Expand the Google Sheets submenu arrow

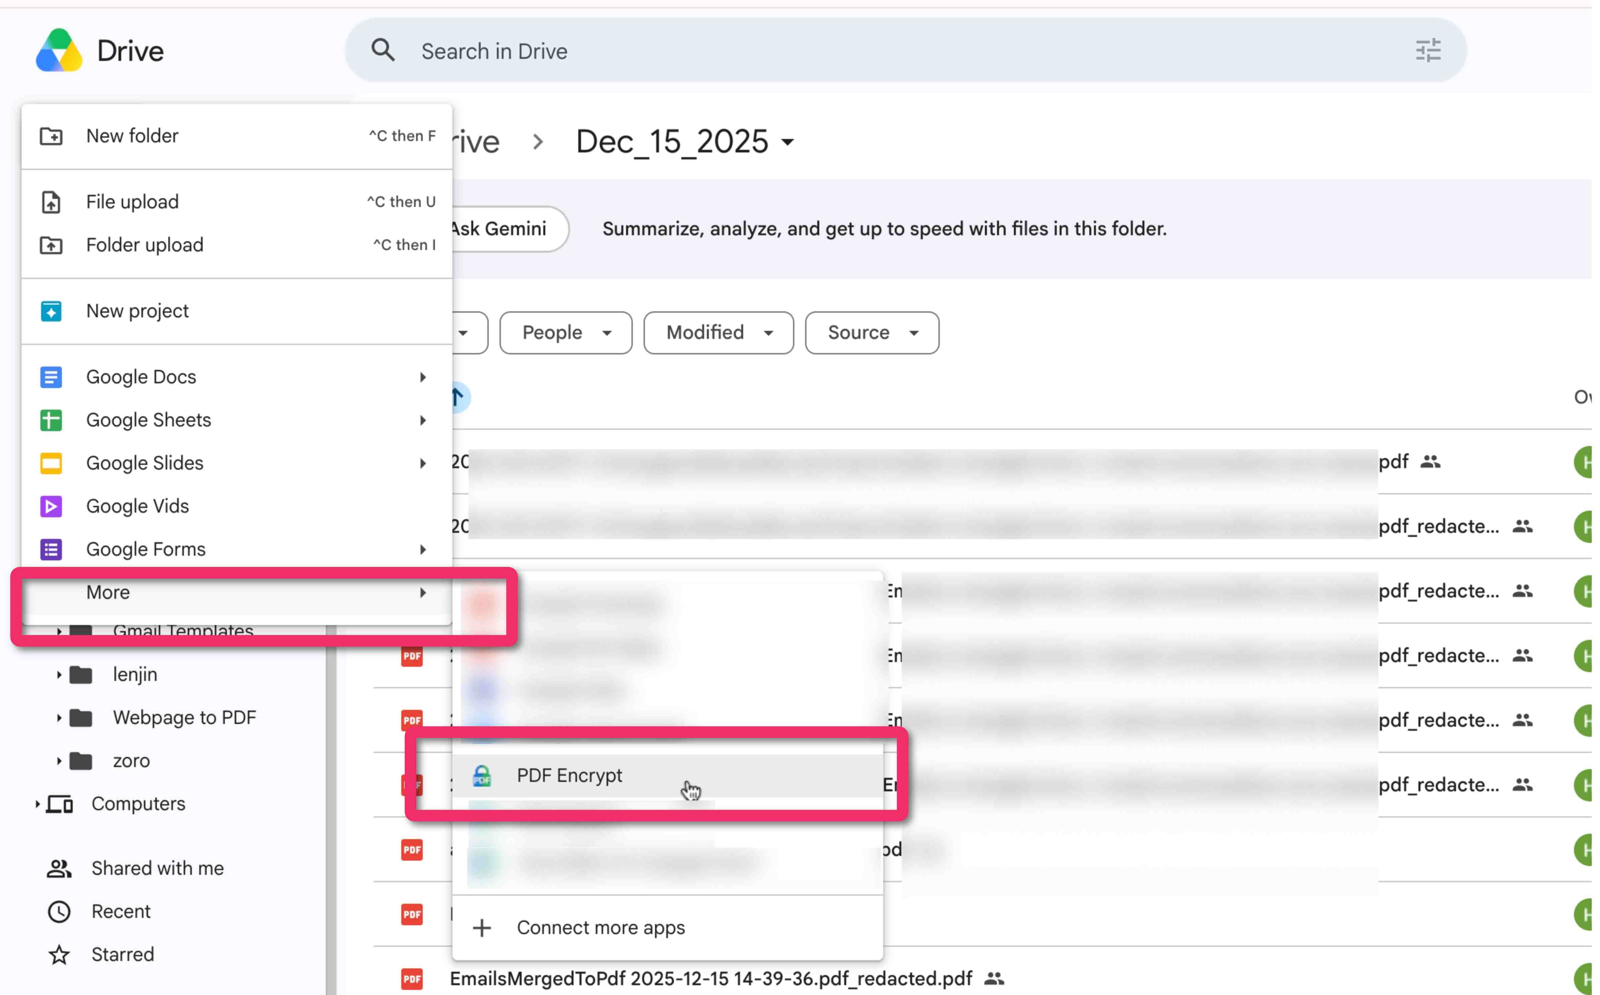pyautogui.click(x=423, y=420)
